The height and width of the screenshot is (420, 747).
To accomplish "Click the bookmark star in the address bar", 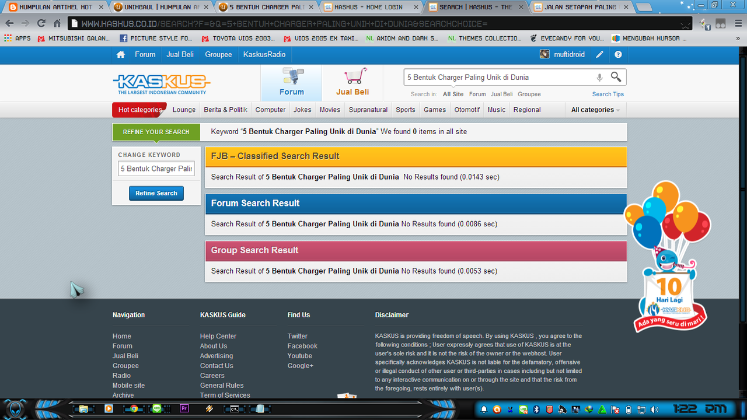I will [x=685, y=24].
